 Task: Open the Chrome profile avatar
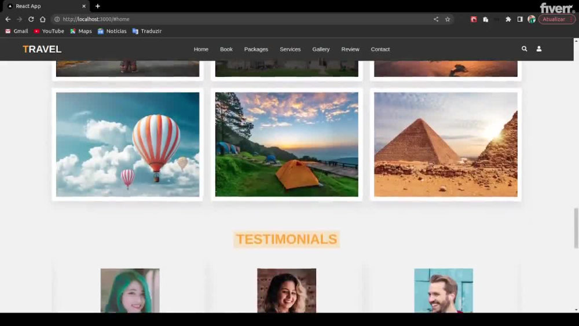[532, 19]
